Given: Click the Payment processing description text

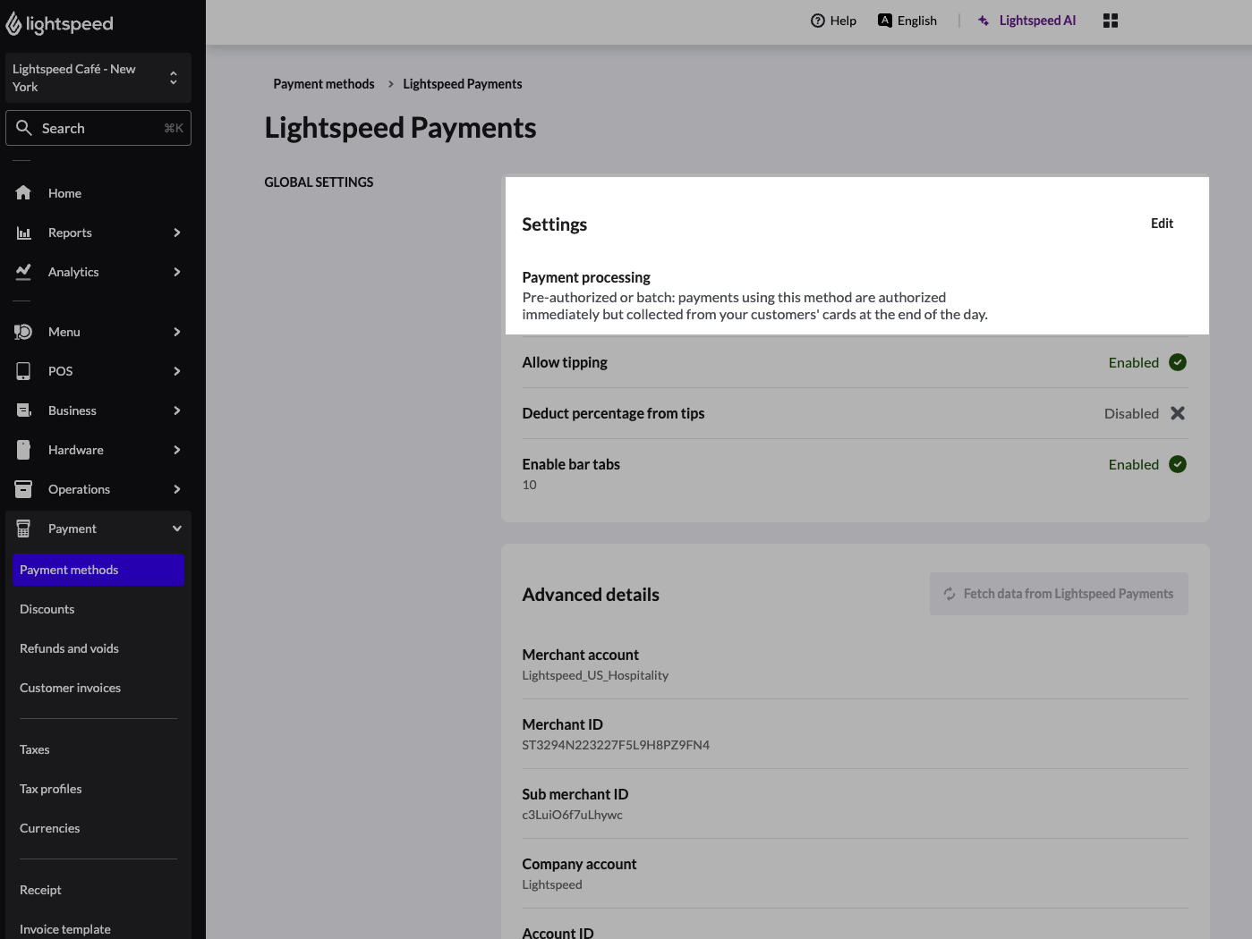Looking at the screenshot, I should tap(755, 306).
